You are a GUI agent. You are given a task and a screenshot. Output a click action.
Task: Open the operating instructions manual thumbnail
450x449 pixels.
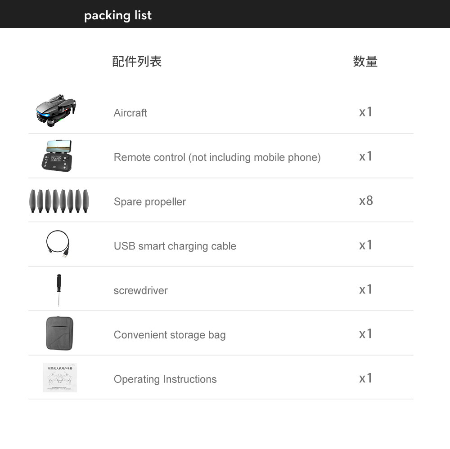coord(60,378)
